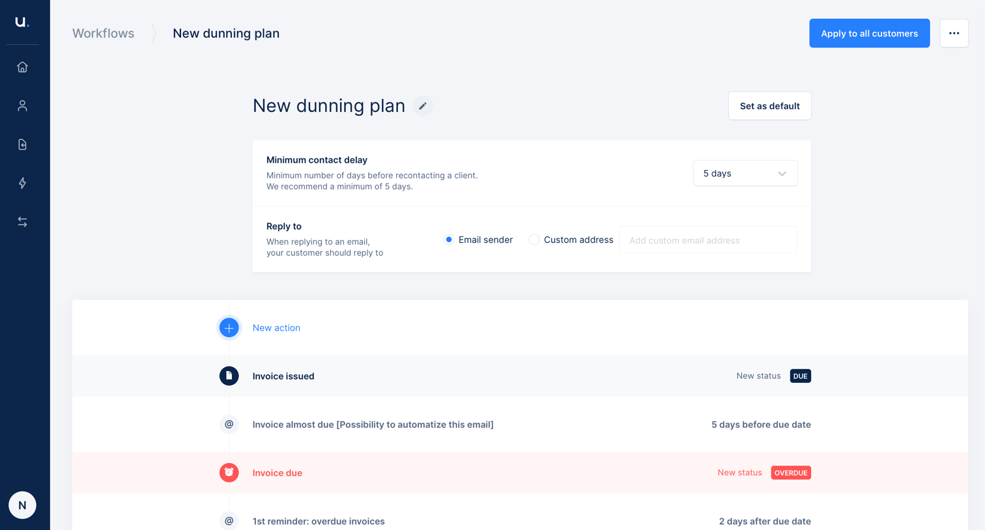Click the New action link
The height and width of the screenshot is (530, 985).
click(x=276, y=328)
